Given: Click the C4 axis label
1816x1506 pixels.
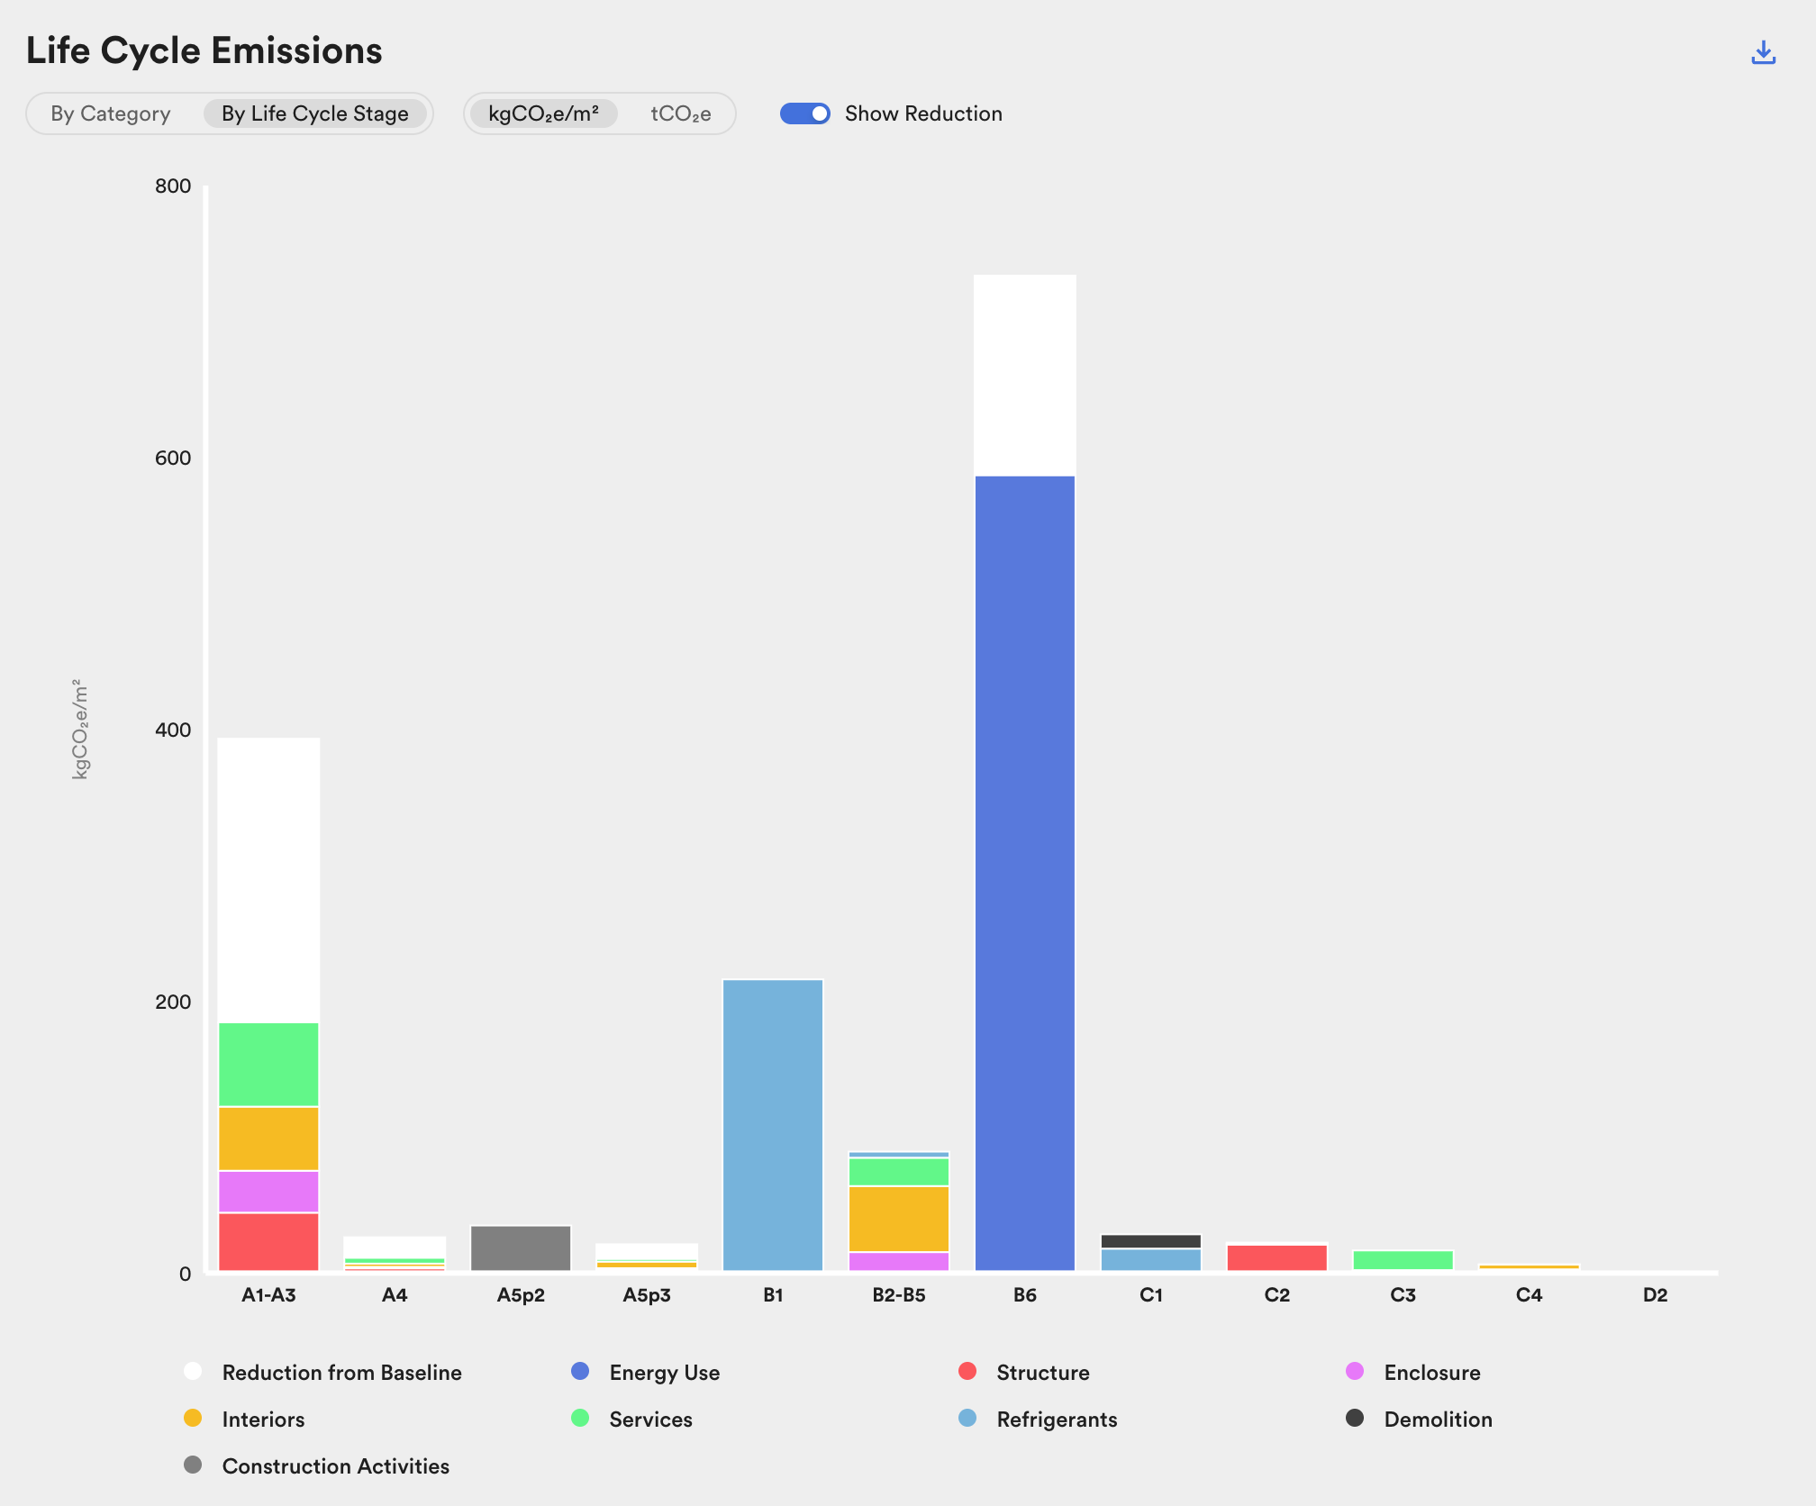Looking at the screenshot, I should 1530,1295.
